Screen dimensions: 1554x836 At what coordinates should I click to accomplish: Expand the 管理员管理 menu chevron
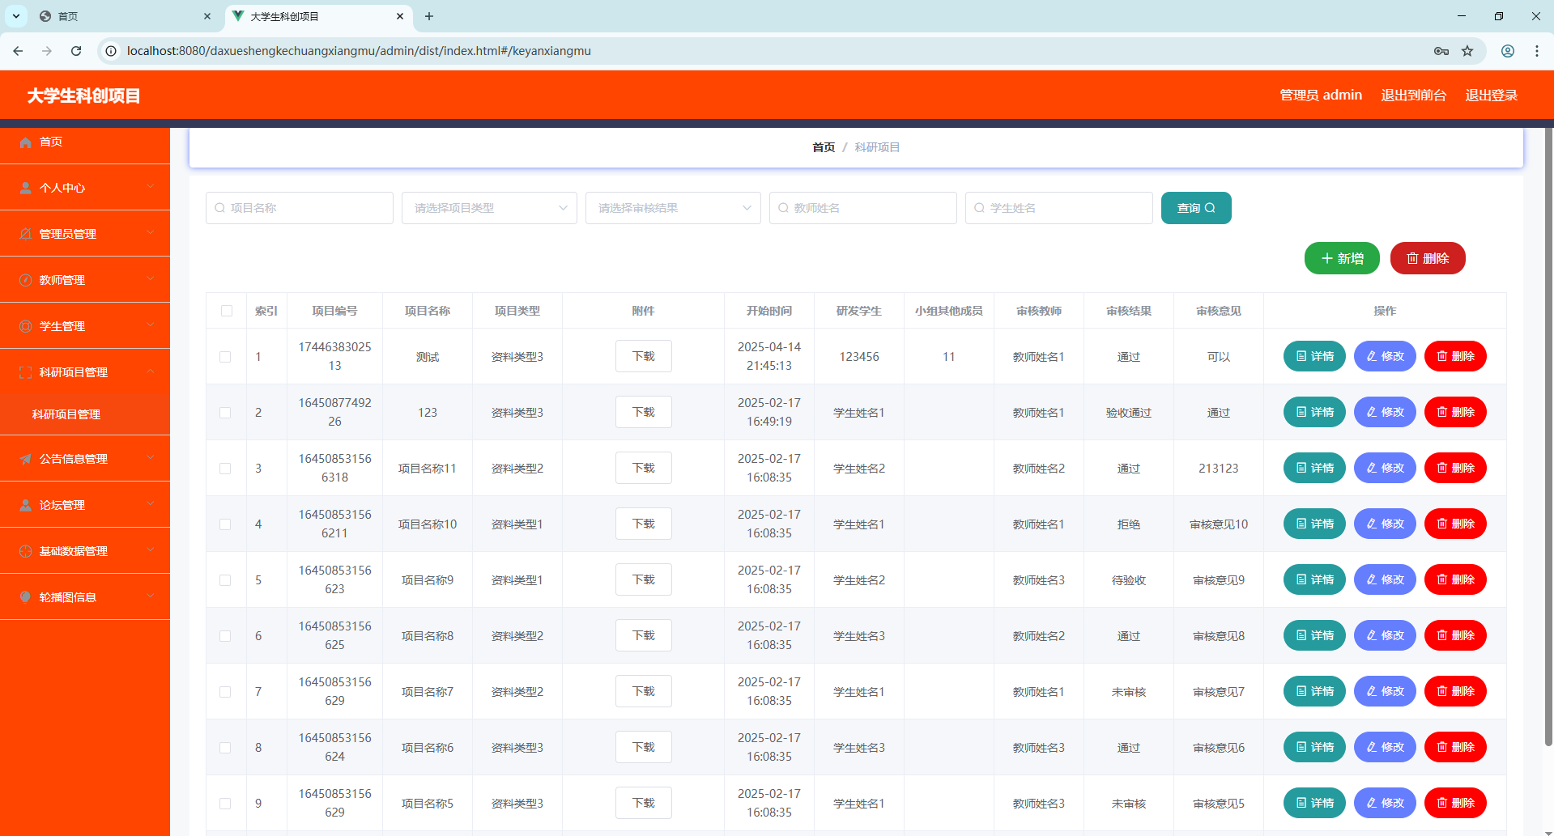(x=151, y=233)
